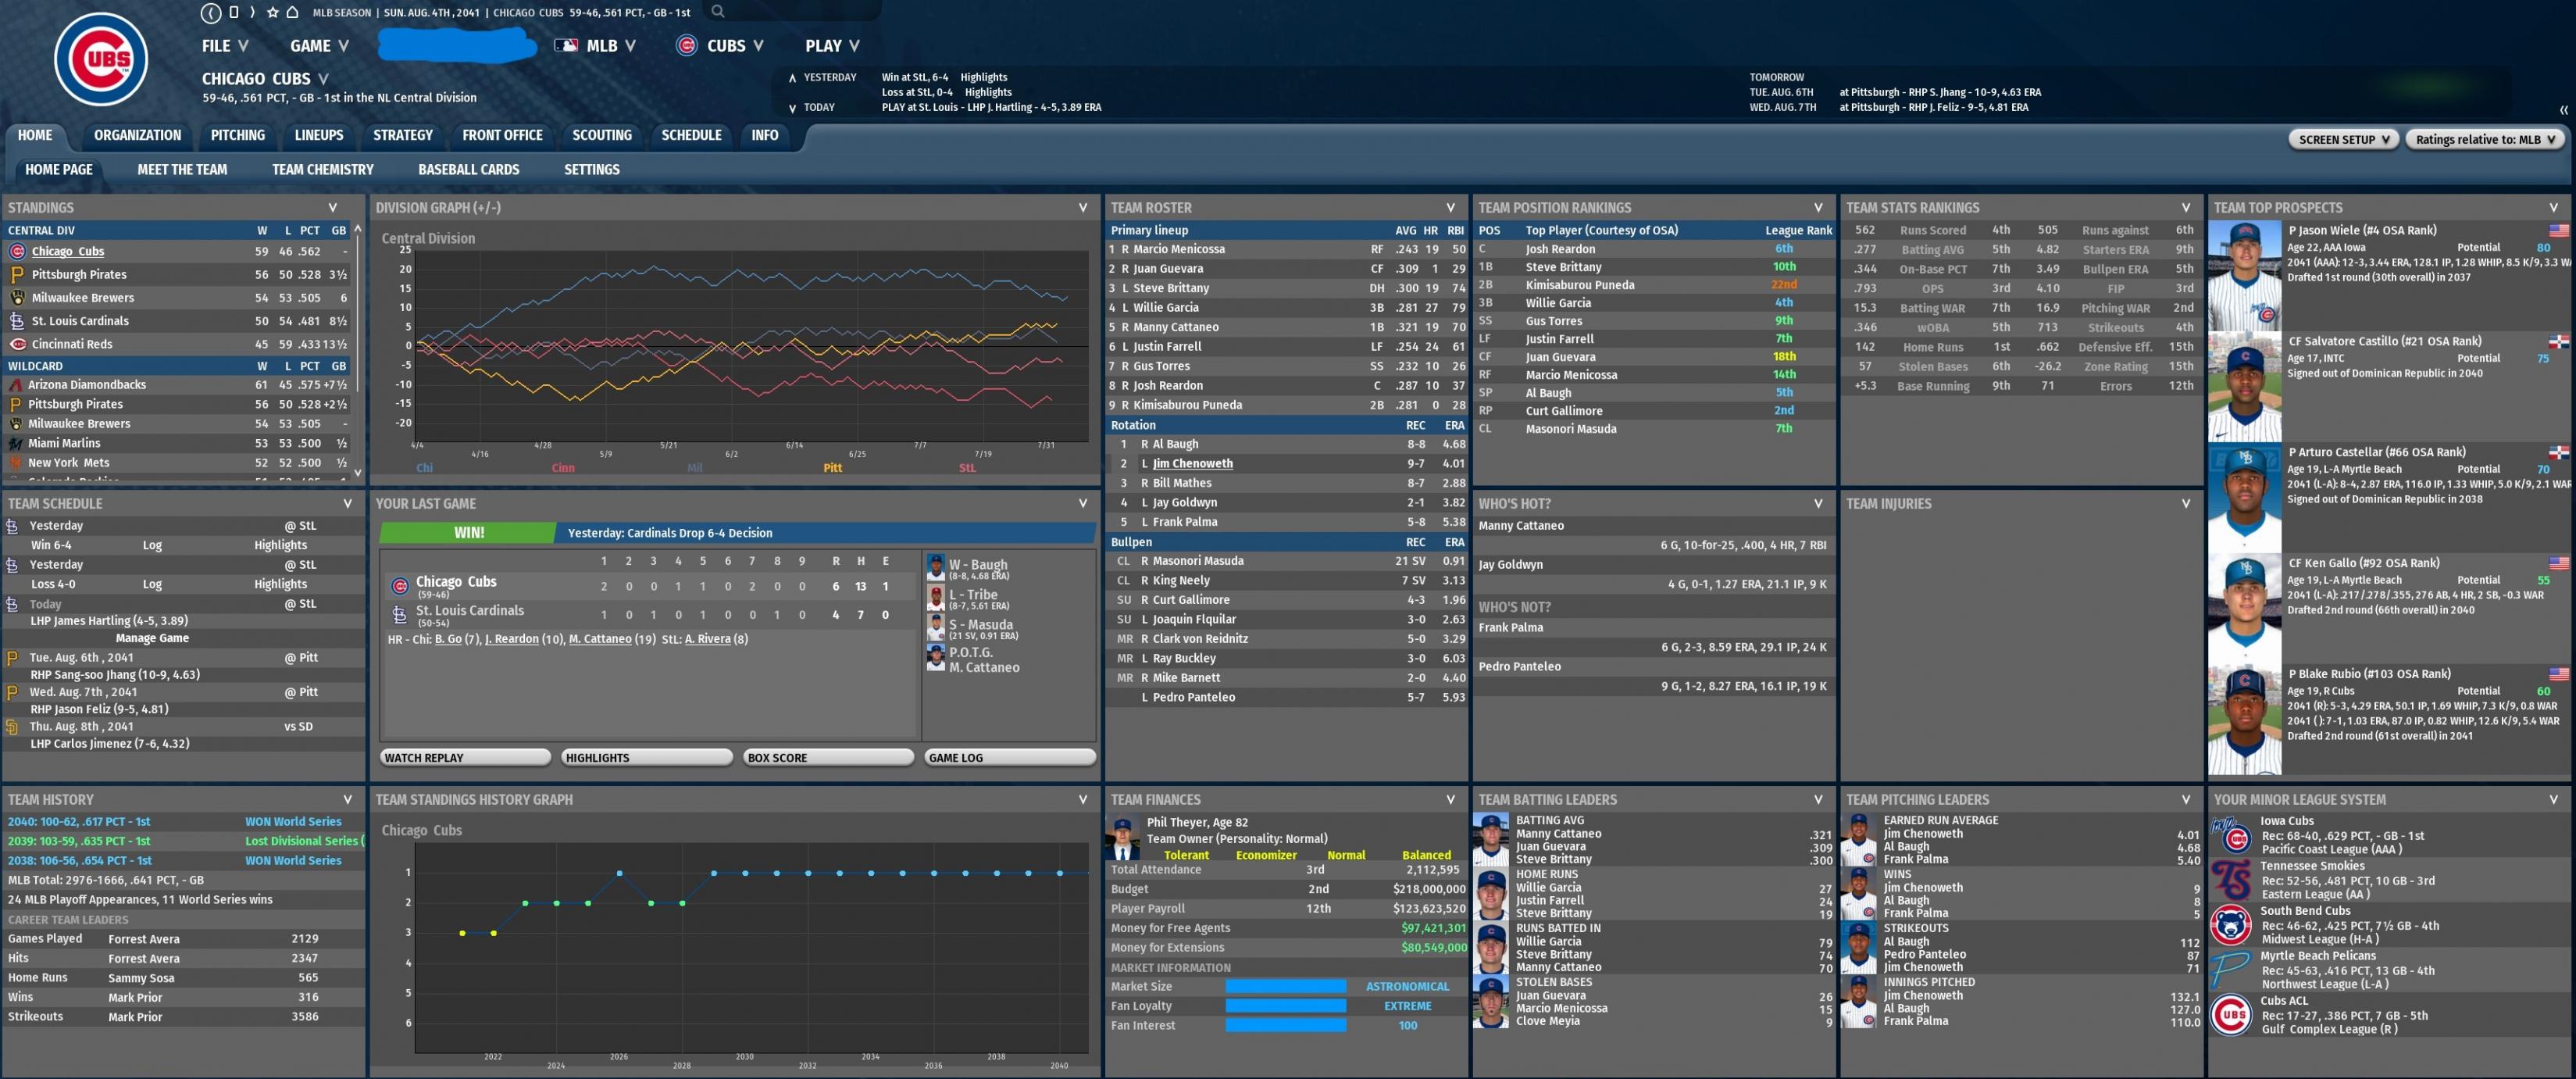Expand the Standings panel chevron
The width and height of the screenshot is (2576, 1079).
click(x=333, y=208)
